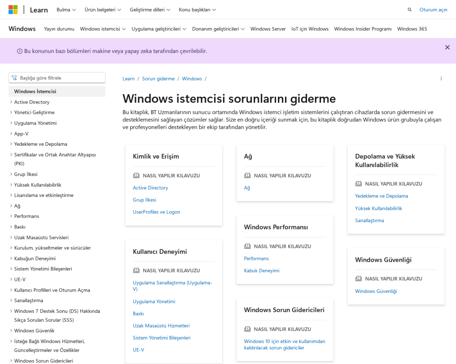Select Windows İstemcisi in the sidebar
This screenshot has height=364, width=456.
tap(57, 91)
